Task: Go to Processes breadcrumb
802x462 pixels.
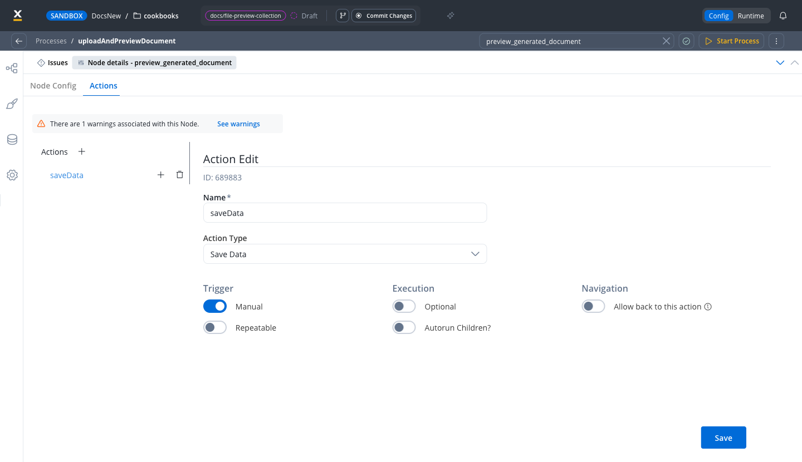Action: pyautogui.click(x=51, y=41)
